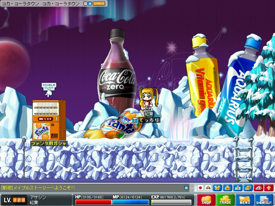Click the LV. 123 level display
275x206 pixels.
click(14, 200)
